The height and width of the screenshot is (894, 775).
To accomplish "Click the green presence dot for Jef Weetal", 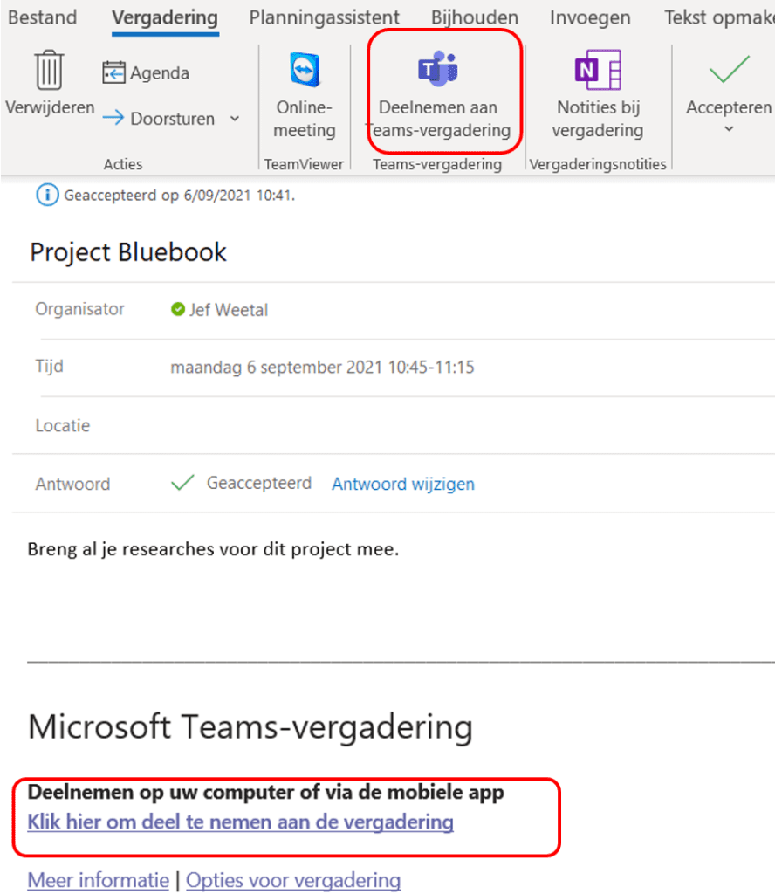I will [x=178, y=310].
